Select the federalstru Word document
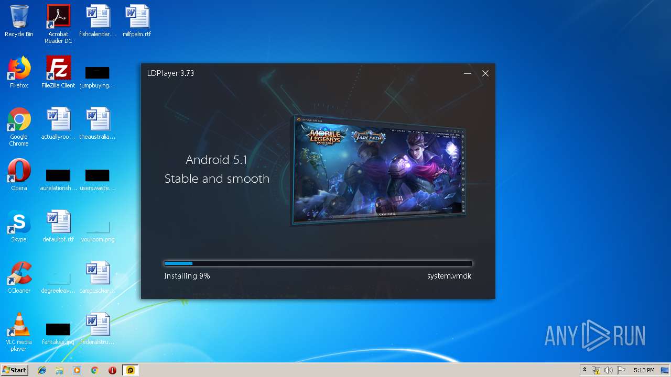 click(98, 329)
